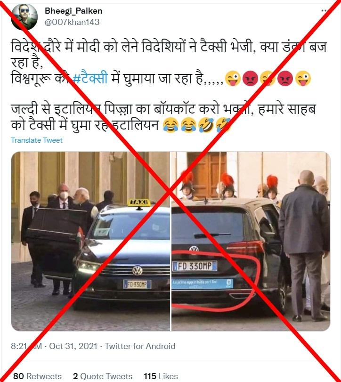This screenshot has height=382, width=341.
Task: Click the 8:21 AM Oct 31, 2021 timestamp
Action: (x=54, y=346)
